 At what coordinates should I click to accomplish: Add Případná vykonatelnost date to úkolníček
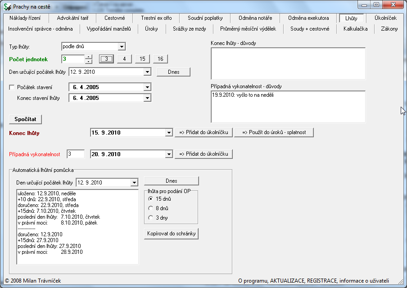coord(203,154)
